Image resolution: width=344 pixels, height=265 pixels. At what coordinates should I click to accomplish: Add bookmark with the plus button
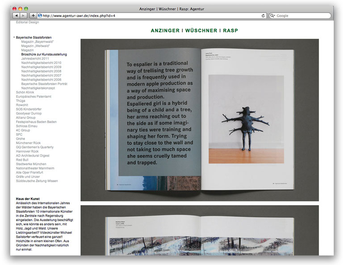33,16
